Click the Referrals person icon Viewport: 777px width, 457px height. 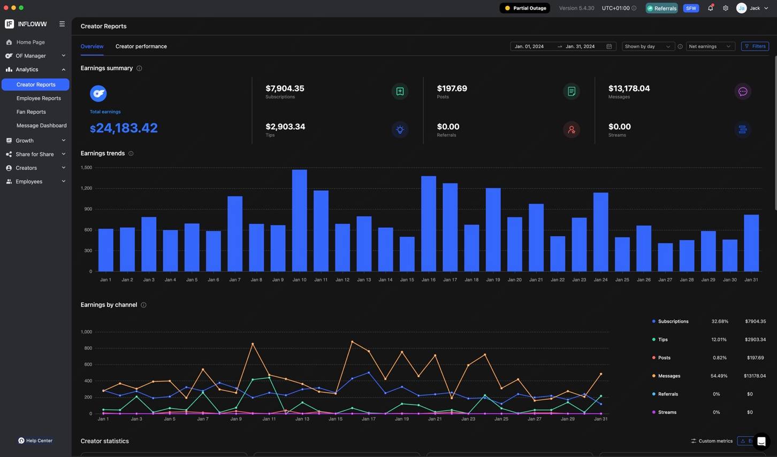tap(572, 130)
